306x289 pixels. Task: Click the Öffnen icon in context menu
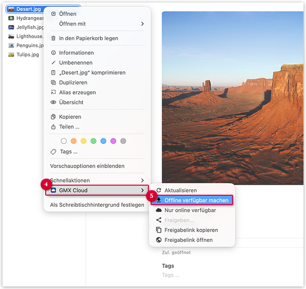point(53,14)
